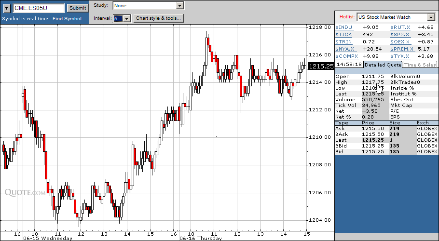Click the CME:ES05U symbol input field
Image resolution: width=439 pixels, height=241 pixels.
pos(39,8)
